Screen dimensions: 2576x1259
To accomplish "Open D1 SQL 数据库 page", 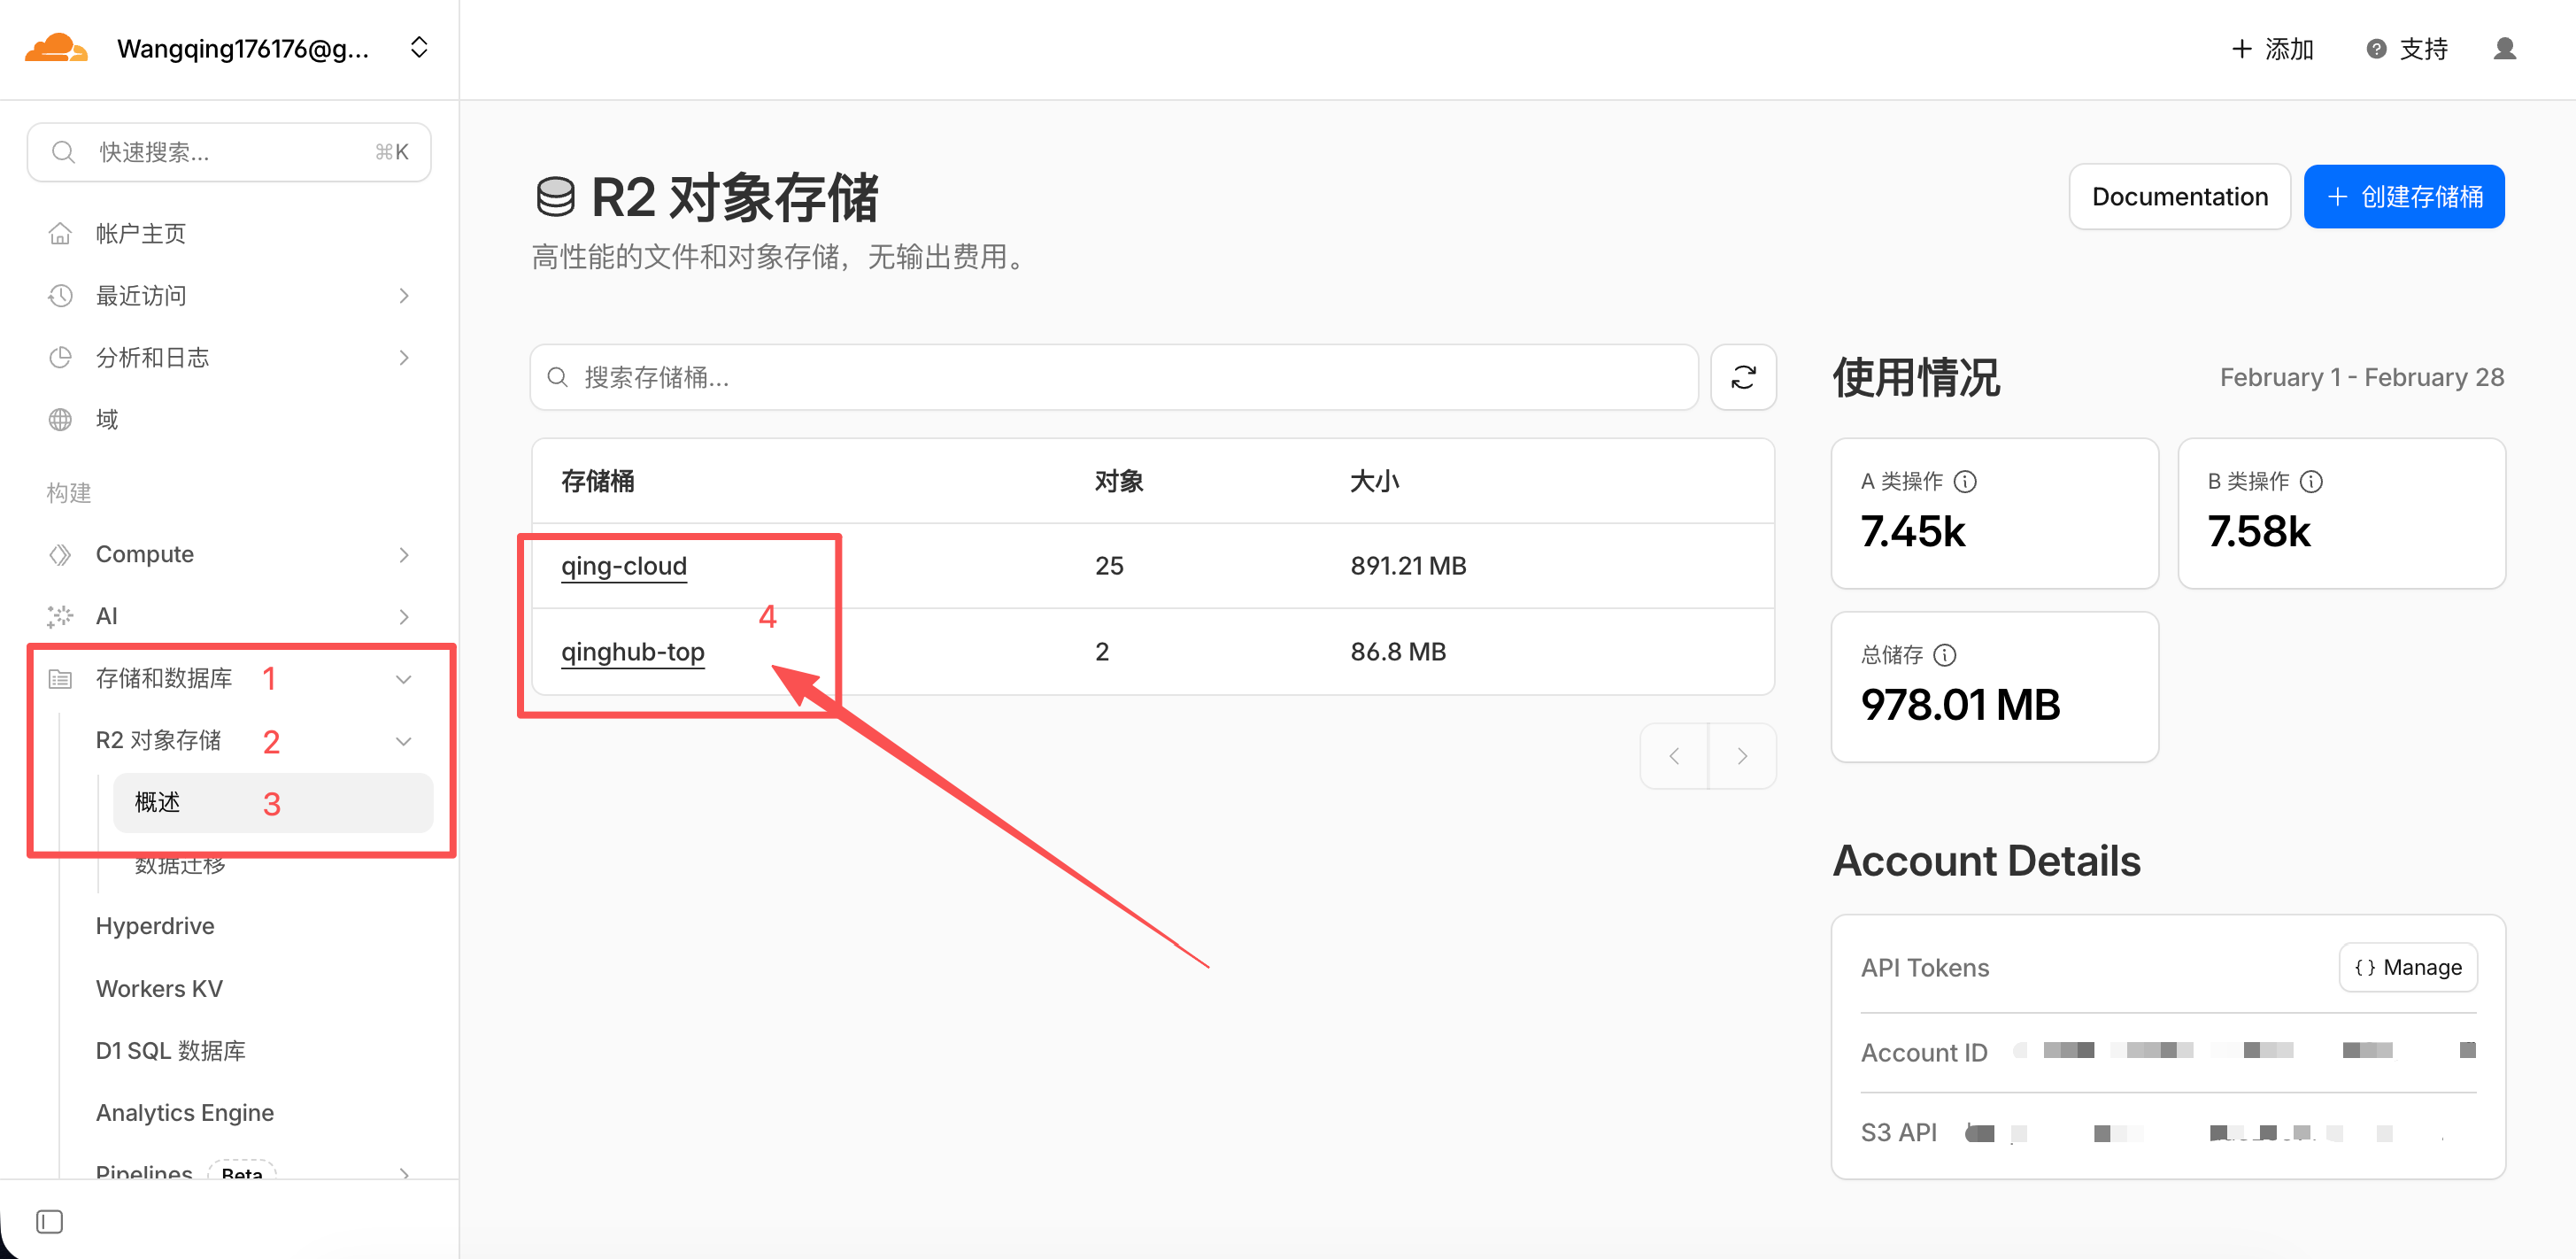I will pos(170,1050).
